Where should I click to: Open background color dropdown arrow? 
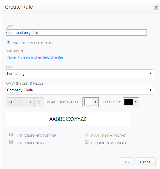[95, 102]
